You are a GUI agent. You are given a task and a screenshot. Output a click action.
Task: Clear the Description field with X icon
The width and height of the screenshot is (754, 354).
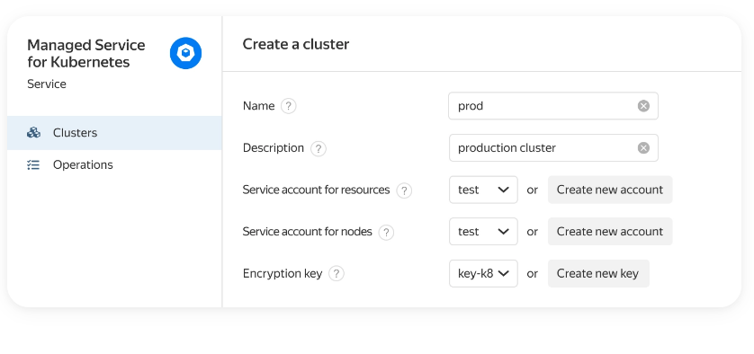tap(643, 148)
